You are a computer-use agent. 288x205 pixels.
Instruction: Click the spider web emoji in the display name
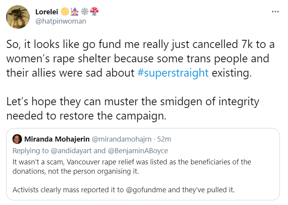(x=84, y=12)
